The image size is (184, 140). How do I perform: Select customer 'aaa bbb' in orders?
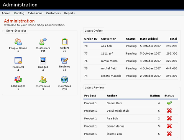[x=107, y=46]
